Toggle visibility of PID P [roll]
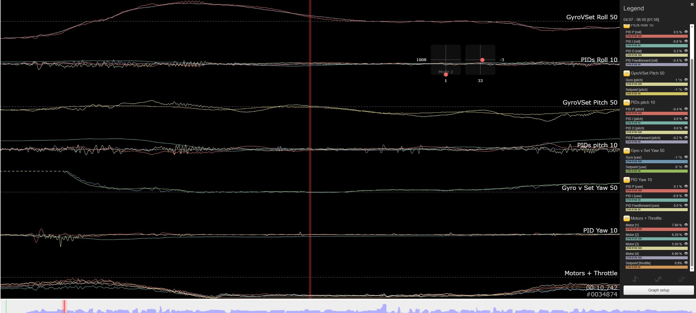Viewport: 696px width, 313px height. tap(686, 32)
